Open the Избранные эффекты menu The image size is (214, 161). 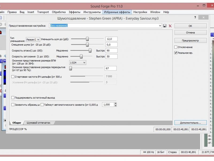[117, 12]
